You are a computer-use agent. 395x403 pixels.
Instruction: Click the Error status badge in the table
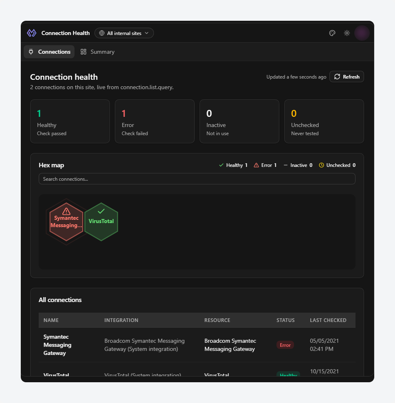click(x=285, y=345)
